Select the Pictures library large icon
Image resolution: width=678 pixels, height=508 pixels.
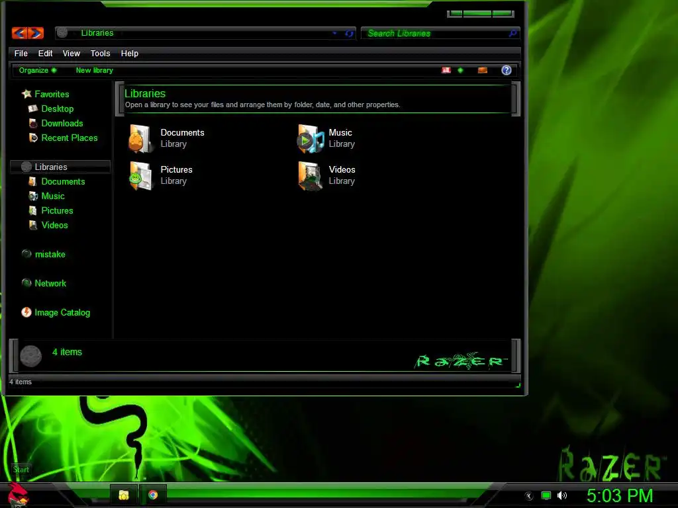click(140, 175)
